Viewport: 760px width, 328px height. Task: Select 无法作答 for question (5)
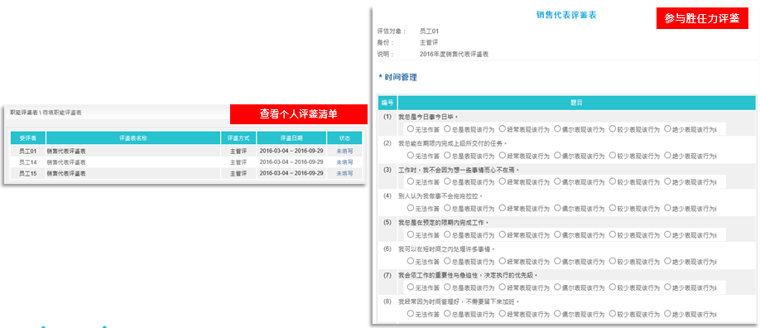(411, 234)
